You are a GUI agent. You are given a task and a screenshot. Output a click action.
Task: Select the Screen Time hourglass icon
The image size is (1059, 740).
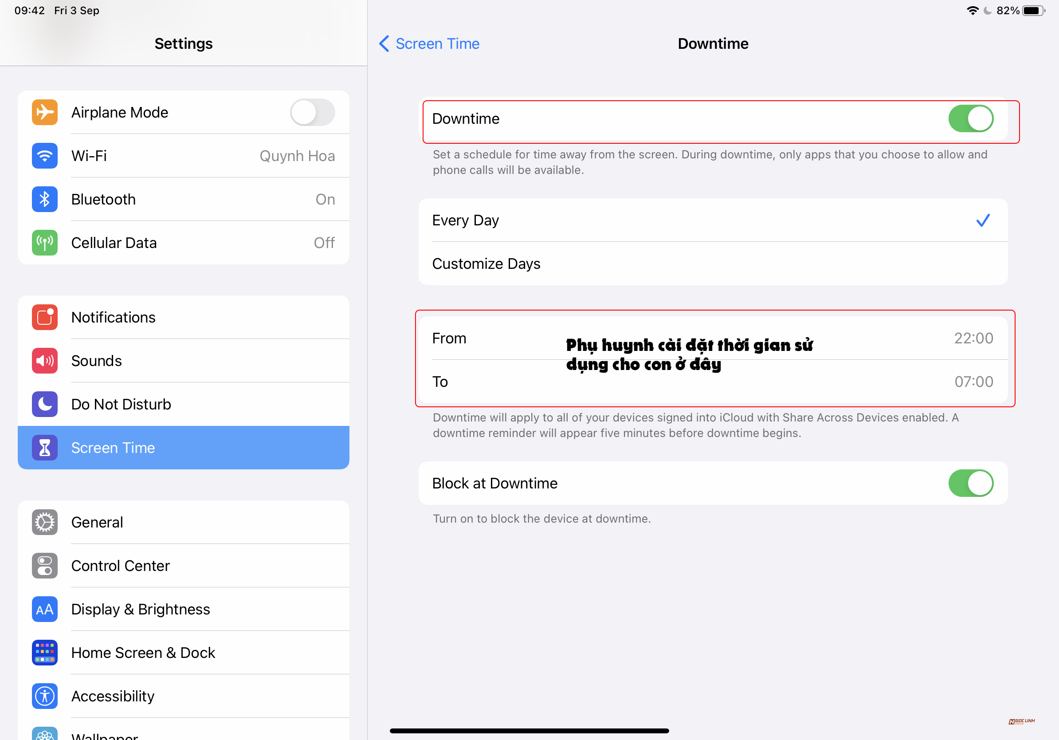(x=44, y=448)
